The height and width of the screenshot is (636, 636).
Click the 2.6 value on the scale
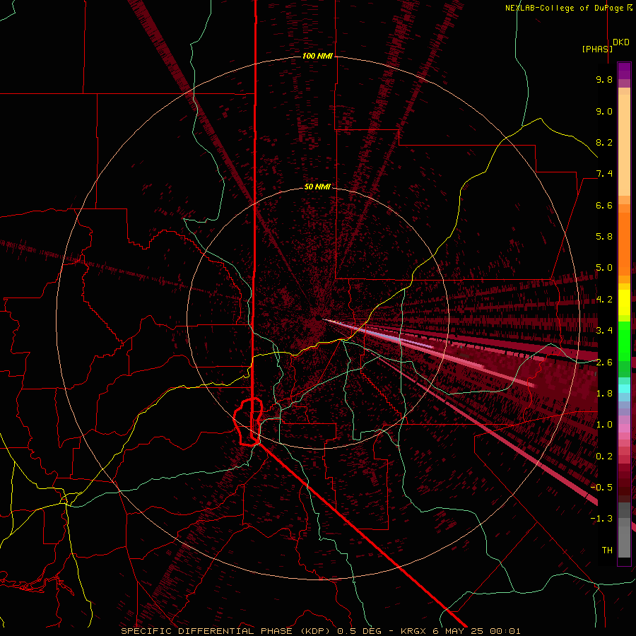pyautogui.click(x=604, y=362)
